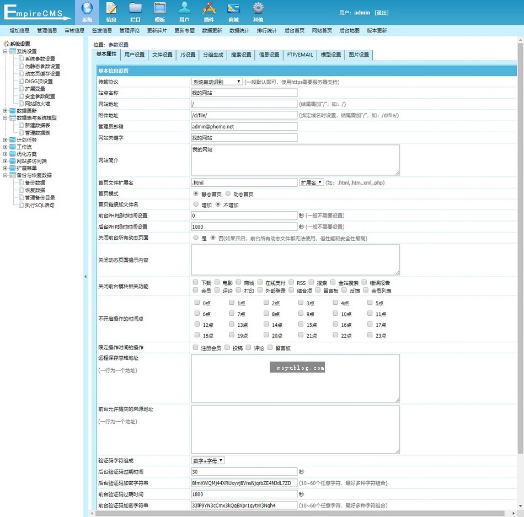This screenshot has width=524, height=517.
Task: Open the 增加信息 menu link
Action: pos(19,30)
